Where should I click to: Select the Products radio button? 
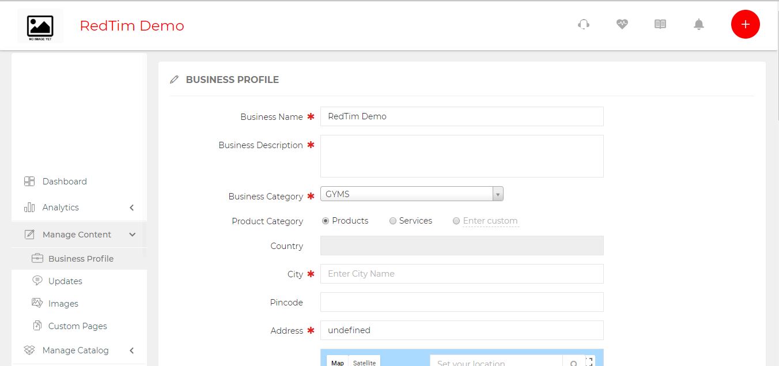click(326, 221)
